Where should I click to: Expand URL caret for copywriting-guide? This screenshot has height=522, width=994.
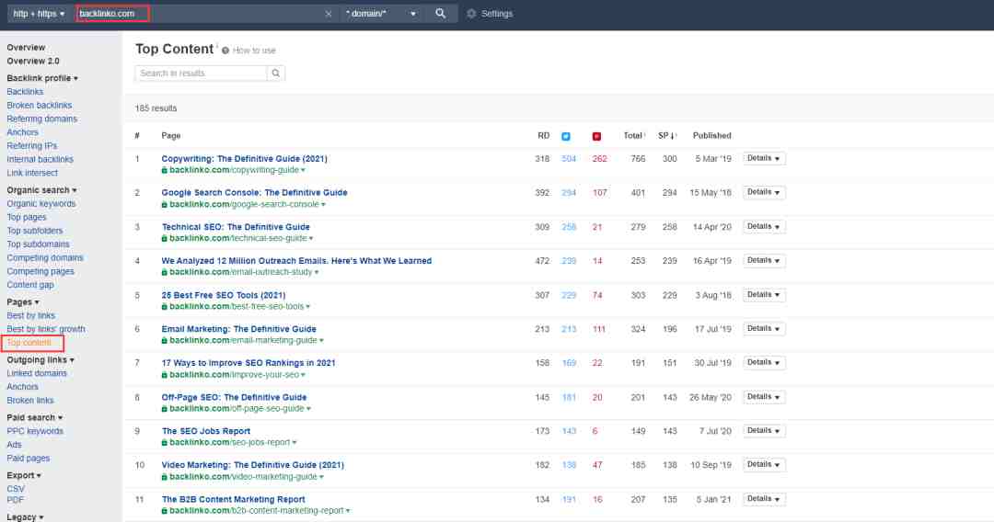303,171
